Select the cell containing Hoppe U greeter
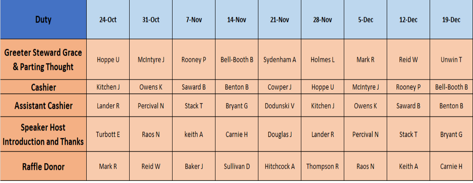This screenshot has height=183, width=473. pos(108,59)
